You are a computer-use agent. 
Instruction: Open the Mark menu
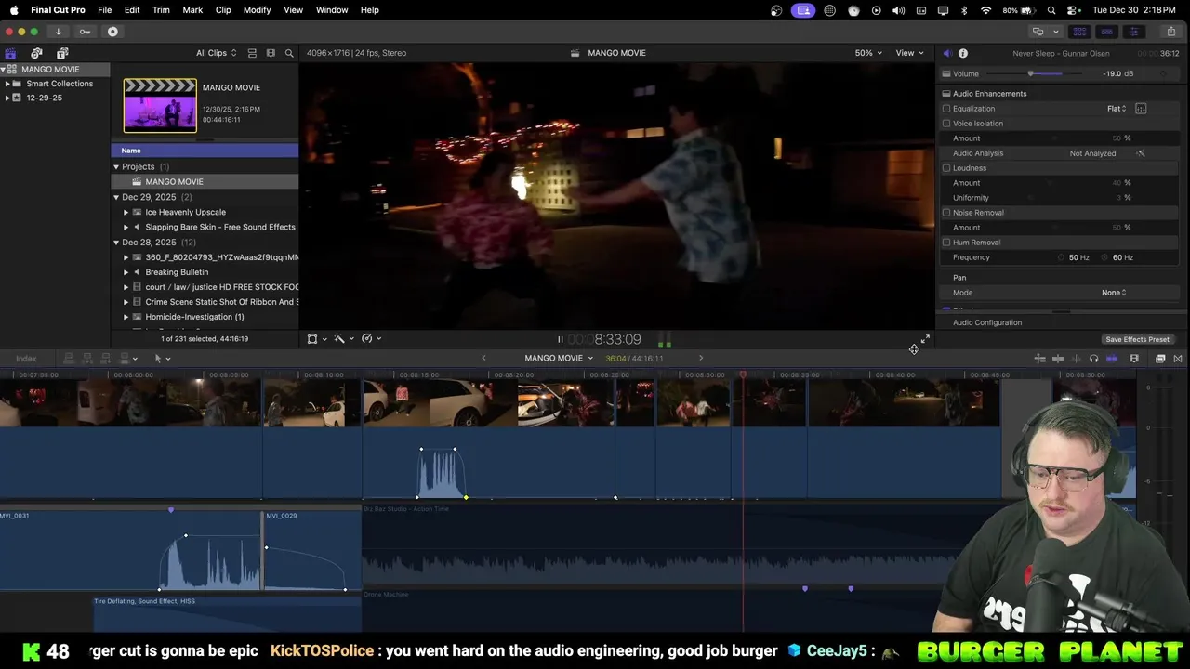(x=192, y=10)
